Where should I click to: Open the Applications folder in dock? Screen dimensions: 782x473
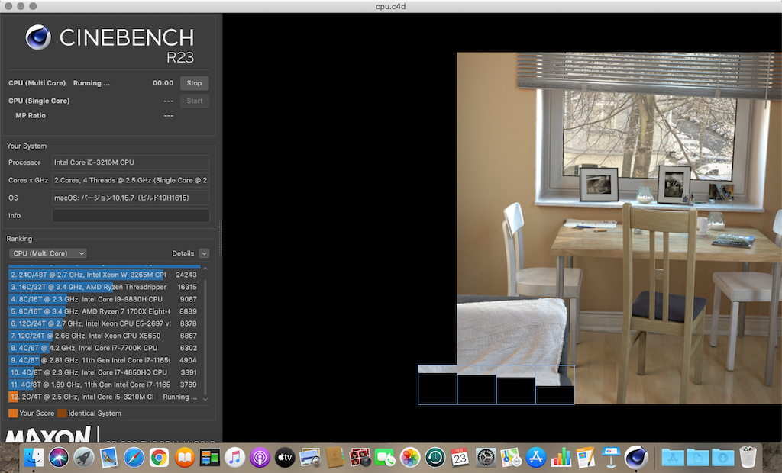672,457
